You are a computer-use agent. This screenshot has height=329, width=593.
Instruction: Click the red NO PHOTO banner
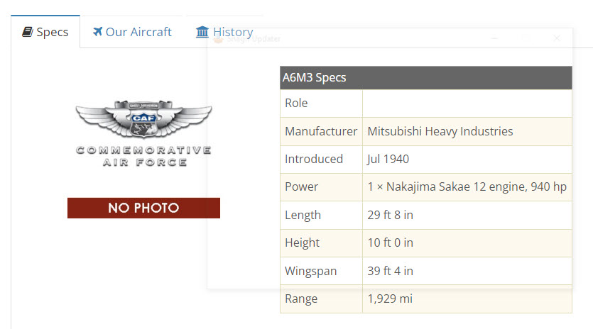[143, 208]
